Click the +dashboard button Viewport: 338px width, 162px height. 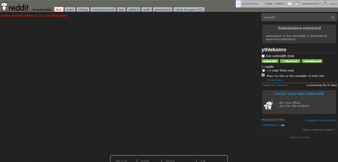point(312,61)
